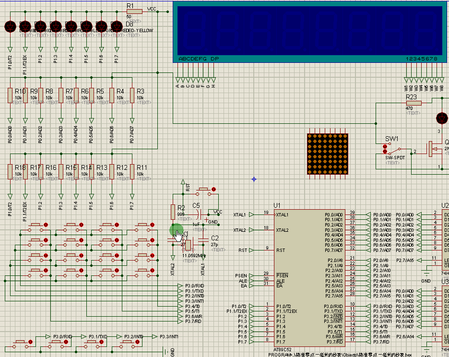Screen dimensions: 449x357
Task: Click the 'XTAL2' pin name inside U1
Action: (x=283, y=230)
